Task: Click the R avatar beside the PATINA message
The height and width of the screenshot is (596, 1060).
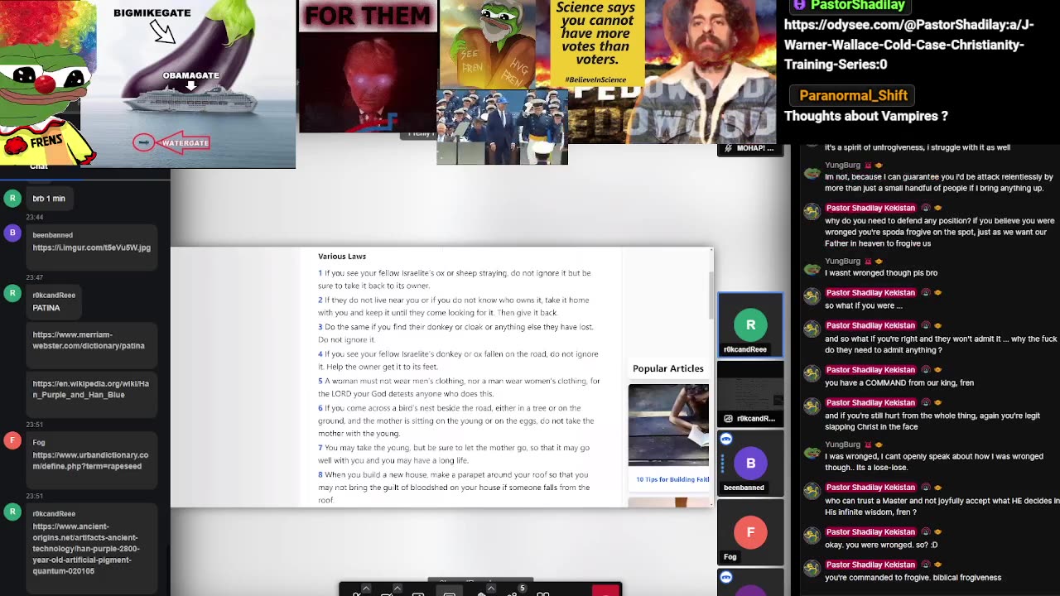Action: pos(12,293)
